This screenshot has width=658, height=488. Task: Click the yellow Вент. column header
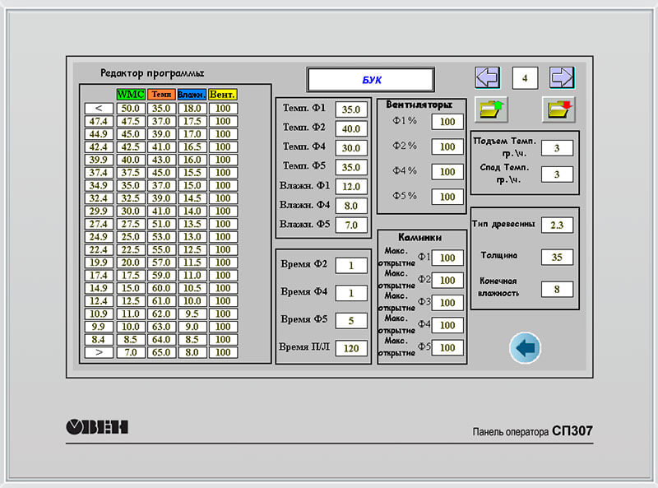coord(222,95)
